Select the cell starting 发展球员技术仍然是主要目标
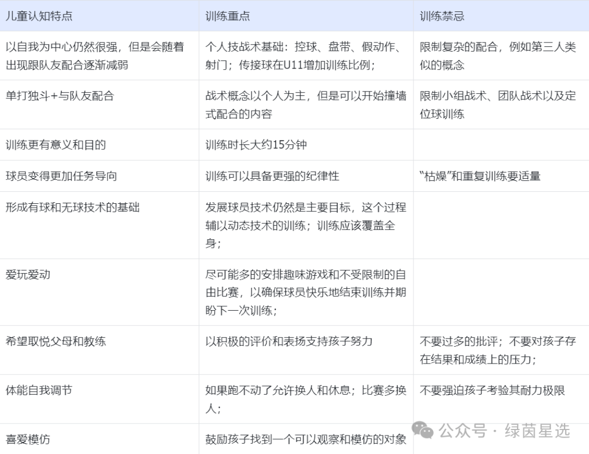589x454 pixels. pos(306,225)
